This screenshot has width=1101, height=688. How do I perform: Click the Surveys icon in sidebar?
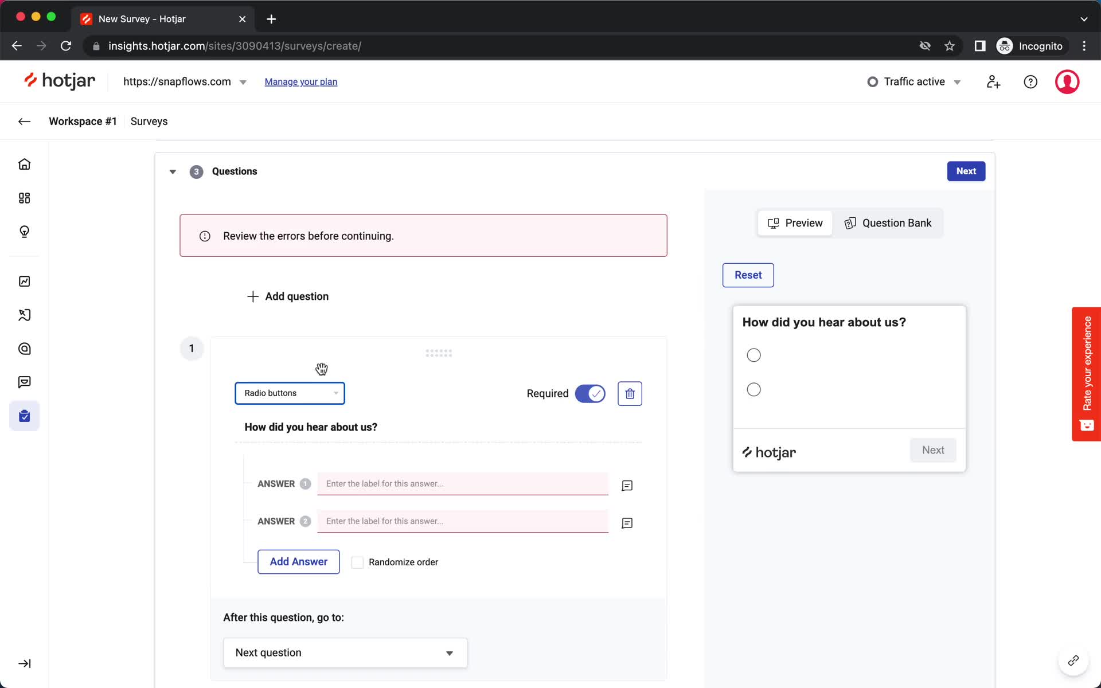(25, 416)
